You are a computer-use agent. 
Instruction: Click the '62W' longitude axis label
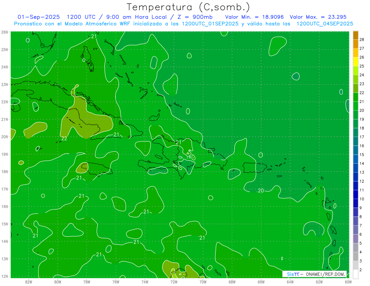click(x=319, y=281)
